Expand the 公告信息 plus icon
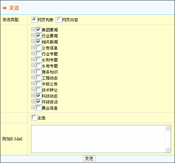 [33, 47]
